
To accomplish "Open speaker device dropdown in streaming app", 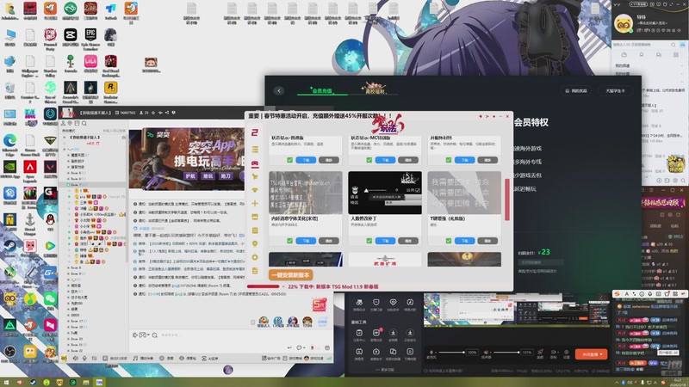I will tap(489, 353).
